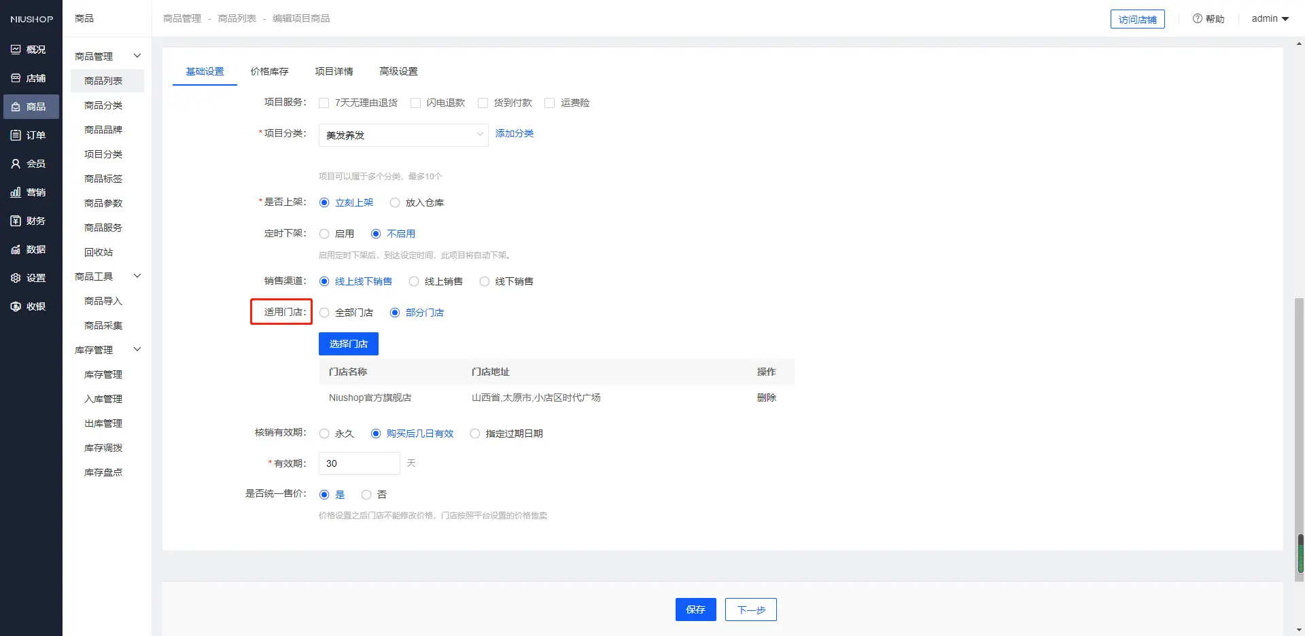Check the 7天无理由退货 checkbox
The height and width of the screenshot is (636, 1305).
tap(324, 103)
